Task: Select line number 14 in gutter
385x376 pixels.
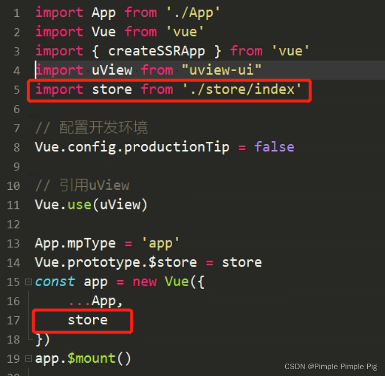Action: (x=13, y=263)
